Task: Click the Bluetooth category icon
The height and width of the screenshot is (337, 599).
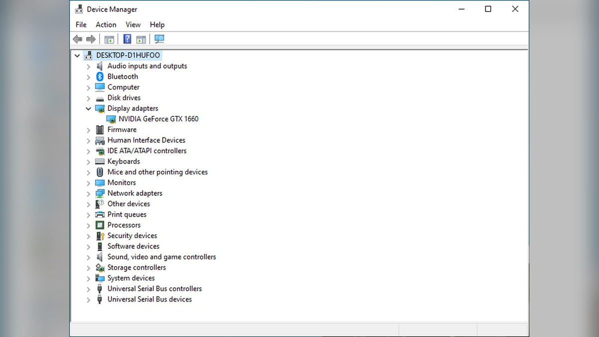Action: pos(99,76)
